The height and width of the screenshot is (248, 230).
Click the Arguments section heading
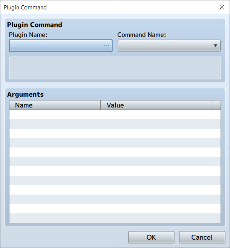[x=25, y=94]
